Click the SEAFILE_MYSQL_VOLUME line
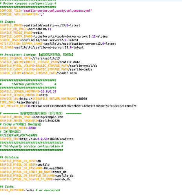 point(49,65)
